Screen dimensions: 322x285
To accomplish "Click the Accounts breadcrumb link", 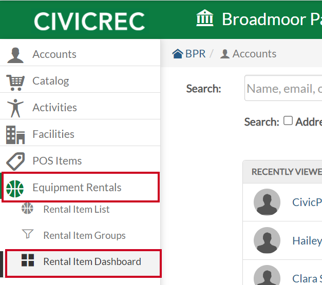I will pos(254,54).
